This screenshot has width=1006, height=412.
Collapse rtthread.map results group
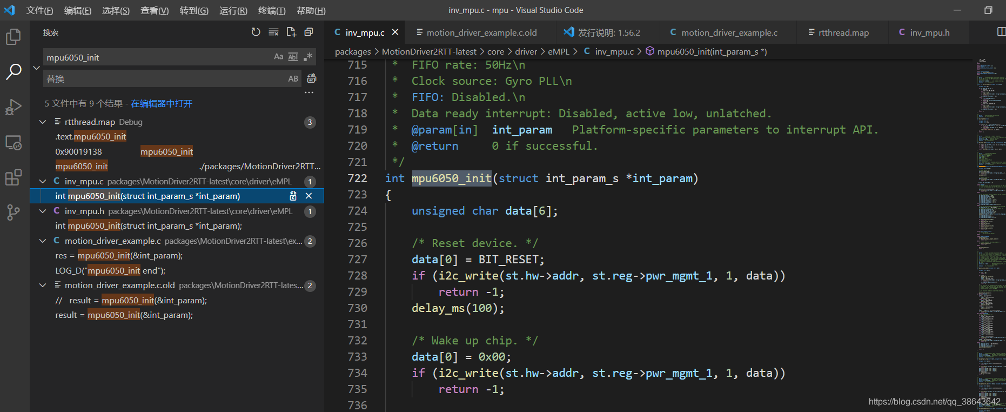(x=43, y=122)
